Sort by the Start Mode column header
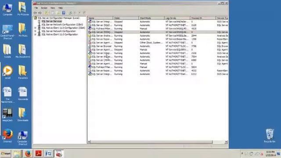The width and height of the screenshot is (281, 158). 151,18
